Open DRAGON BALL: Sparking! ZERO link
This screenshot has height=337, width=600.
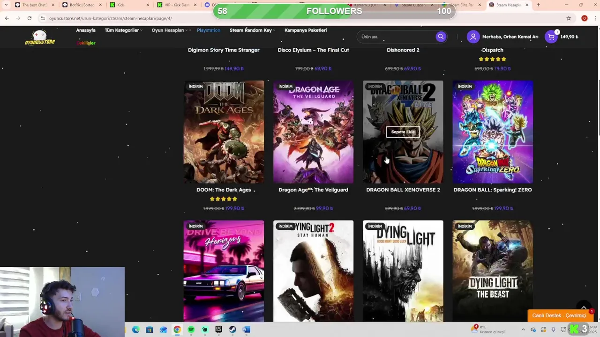(493, 190)
